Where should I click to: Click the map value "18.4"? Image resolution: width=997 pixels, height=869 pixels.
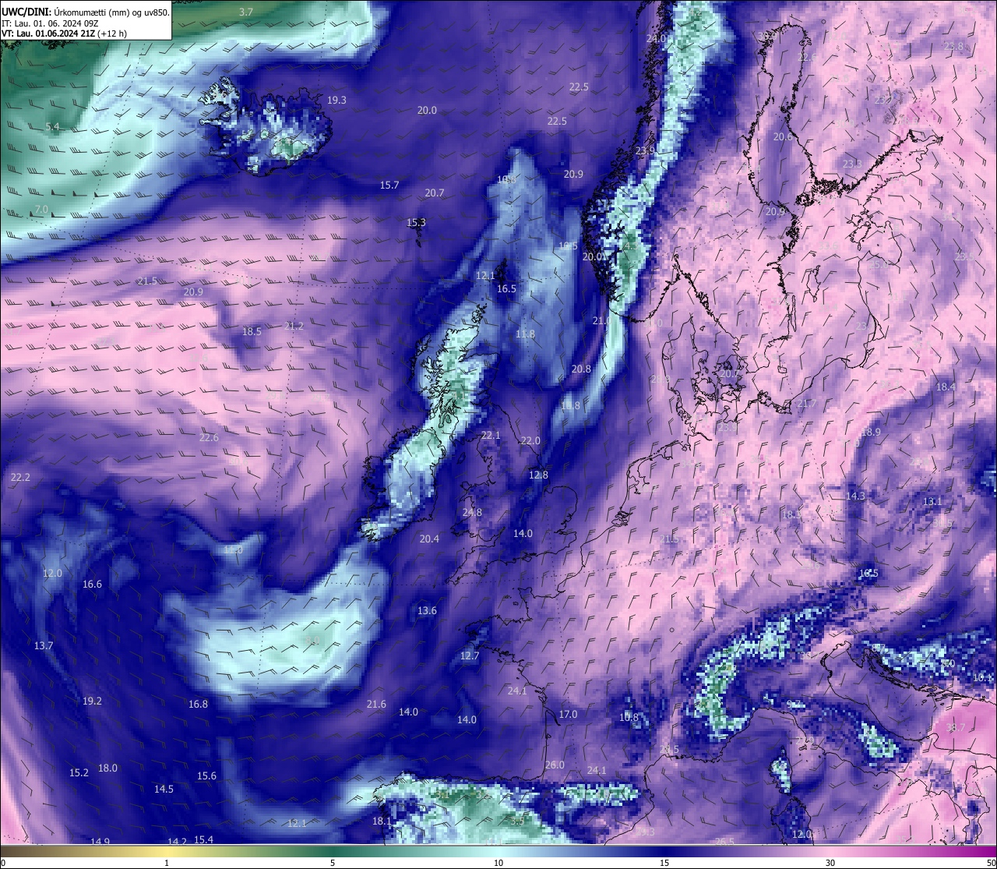point(946,387)
